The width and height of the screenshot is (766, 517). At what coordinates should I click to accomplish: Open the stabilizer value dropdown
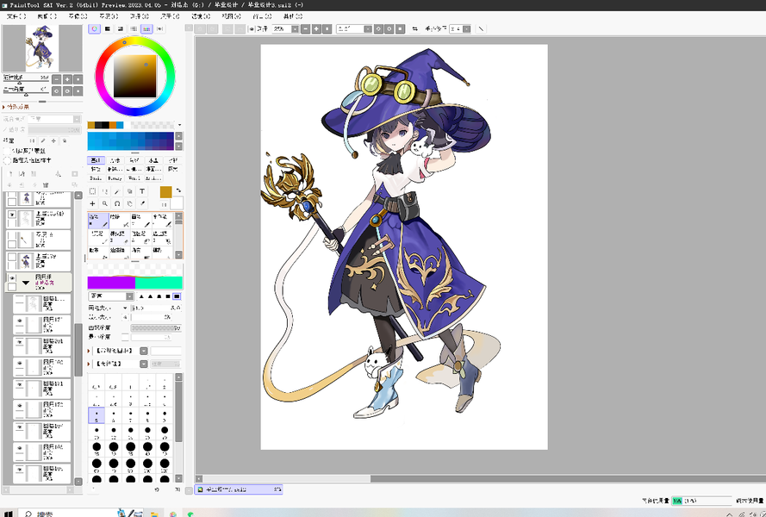click(x=467, y=28)
